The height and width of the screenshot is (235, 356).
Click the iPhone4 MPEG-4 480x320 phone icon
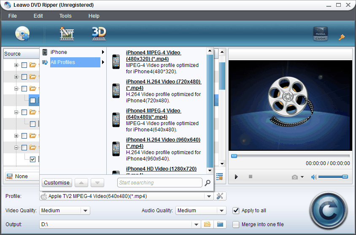pyautogui.click(x=116, y=61)
